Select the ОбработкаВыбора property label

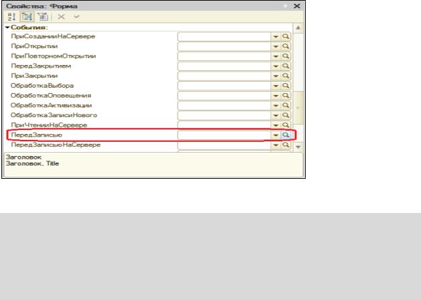pos(42,86)
